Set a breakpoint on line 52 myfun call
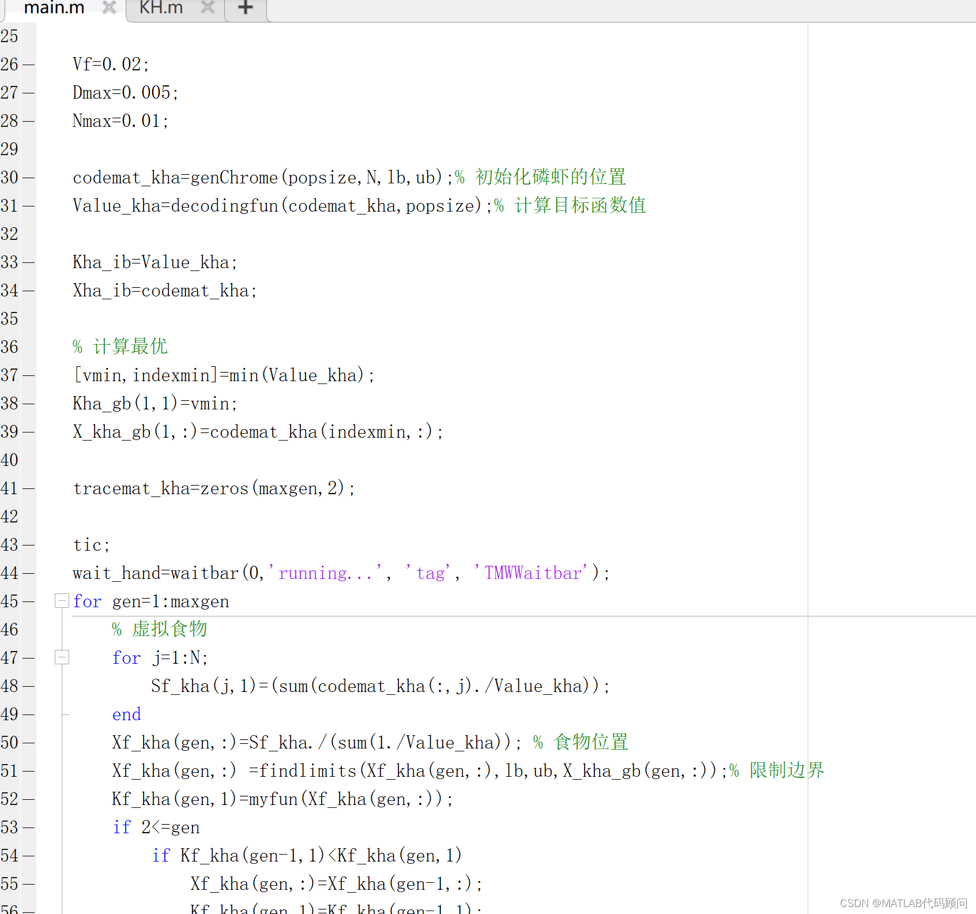 point(29,799)
